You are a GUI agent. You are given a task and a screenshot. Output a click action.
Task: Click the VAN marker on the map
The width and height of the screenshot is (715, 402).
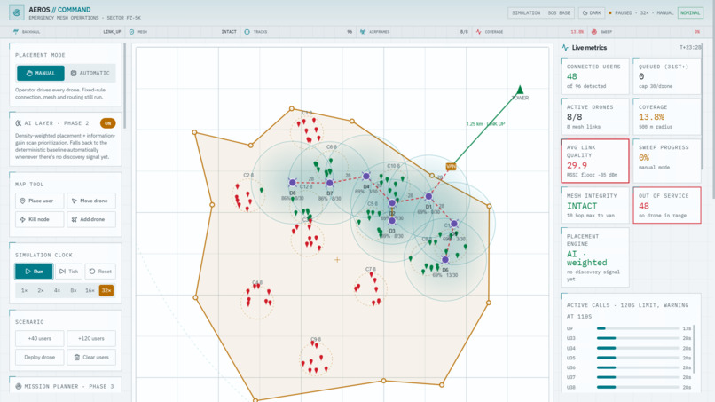(451, 167)
